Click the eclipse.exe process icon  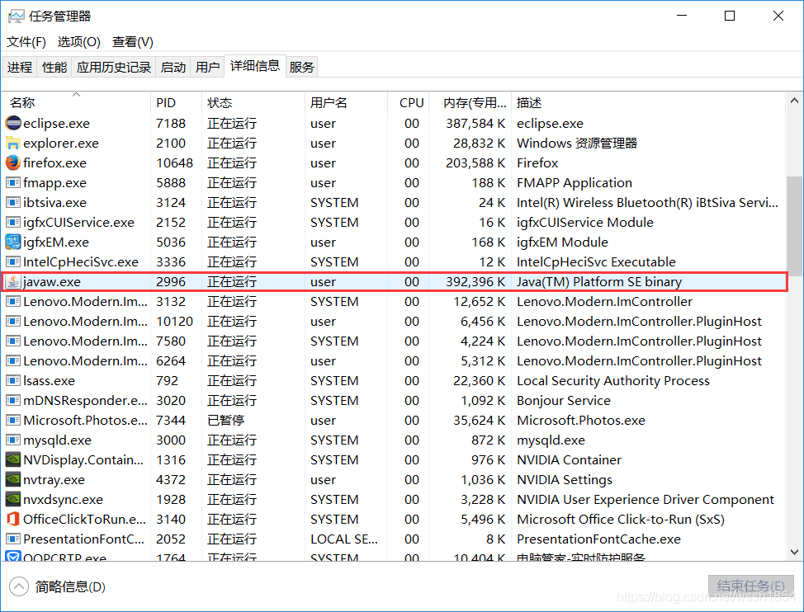point(13,123)
